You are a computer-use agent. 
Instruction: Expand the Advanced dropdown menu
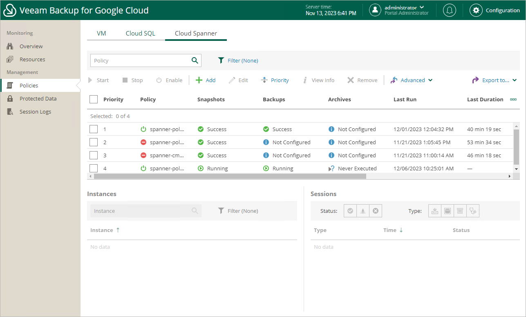point(412,80)
